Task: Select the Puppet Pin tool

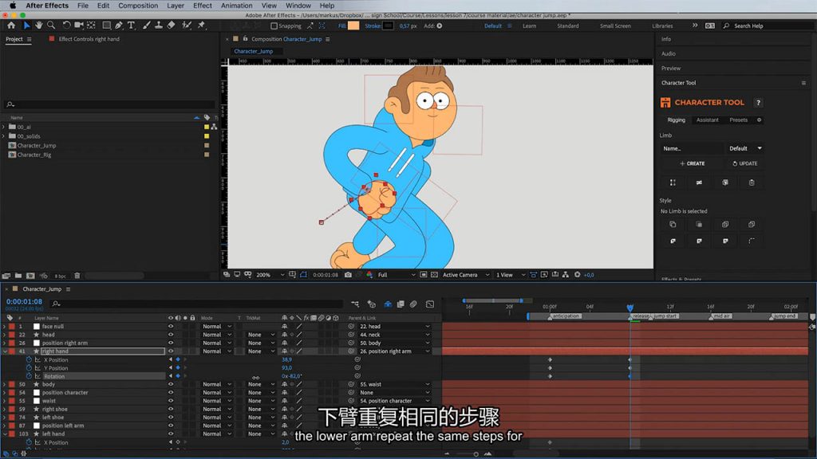Action: point(202,25)
